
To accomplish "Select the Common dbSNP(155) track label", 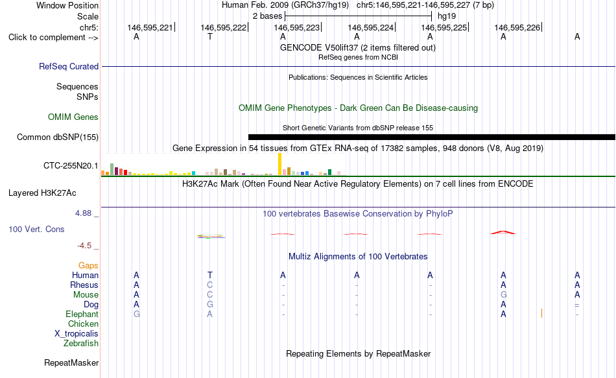I will [58, 137].
